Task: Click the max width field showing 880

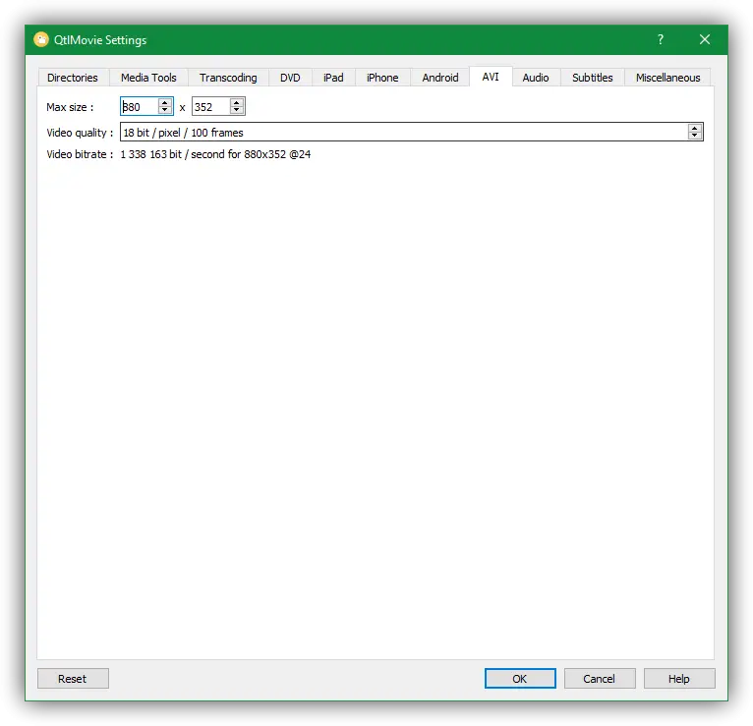Action: pyautogui.click(x=140, y=106)
